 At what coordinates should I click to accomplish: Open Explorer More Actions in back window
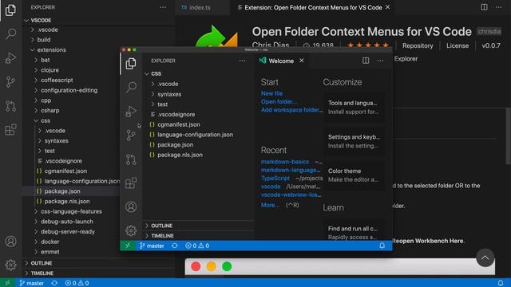(163, 7)
